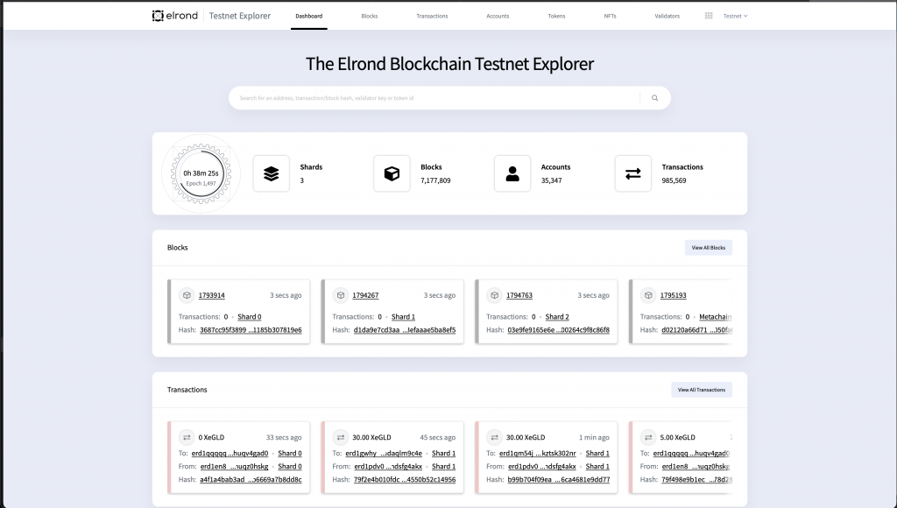Image resolution: width=897 pixels, height=508 pixels.
Task: Open block hash d02120a66d71 link
Action: pyautogui.click(x=696, y=329)
